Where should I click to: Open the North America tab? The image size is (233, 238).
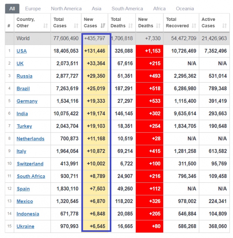coord(66,9)
